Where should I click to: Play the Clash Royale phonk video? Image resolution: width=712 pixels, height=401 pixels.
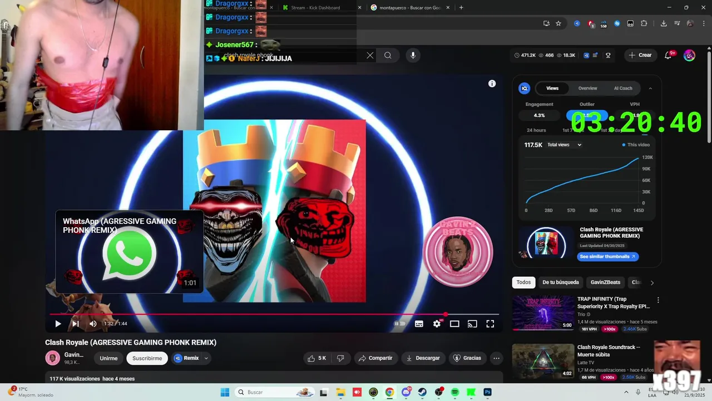(x=58, y=324)
